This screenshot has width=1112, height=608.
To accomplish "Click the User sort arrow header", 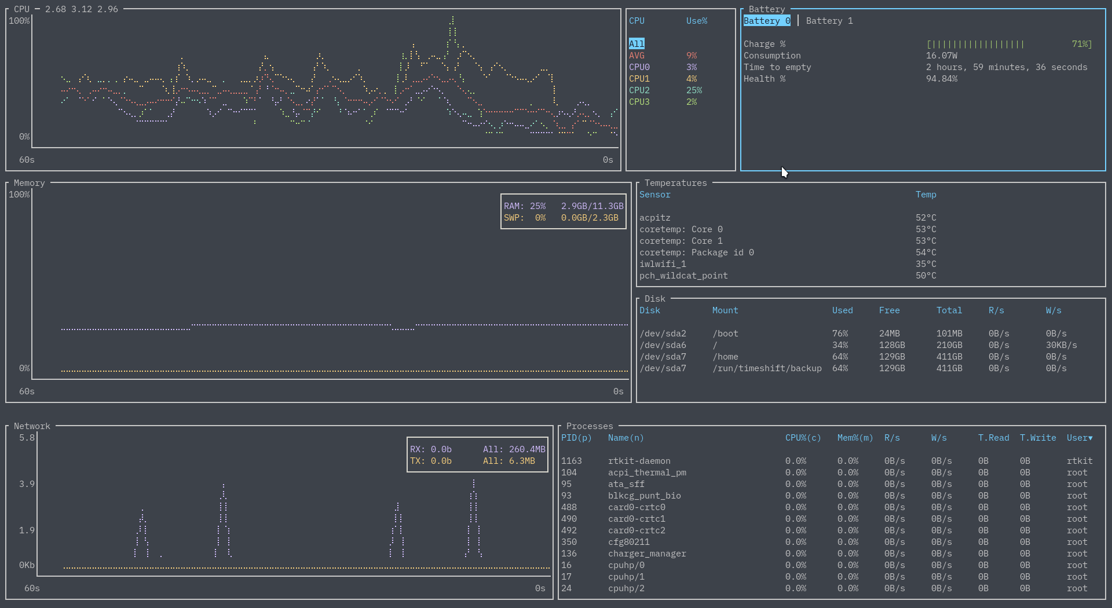I will (x=1080, y=438).
